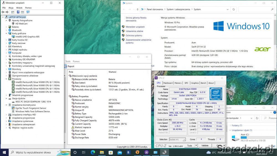Screen dimensions: 277x156
Task: Click the Validate button in CPU-Z
Action: pyautogui.click(x=205, y=145)
